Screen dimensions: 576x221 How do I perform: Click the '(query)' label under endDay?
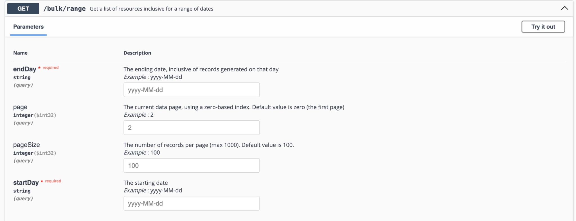pos(23,85)
